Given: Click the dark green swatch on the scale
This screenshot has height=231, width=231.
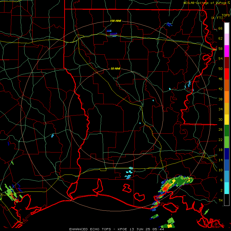Looking at the screenshot, I should (227, 131).
